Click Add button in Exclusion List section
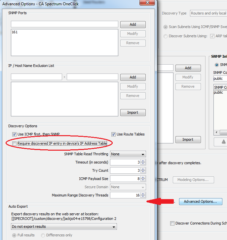The width and height of the screenshot is (227, 240). pos(133,77)
